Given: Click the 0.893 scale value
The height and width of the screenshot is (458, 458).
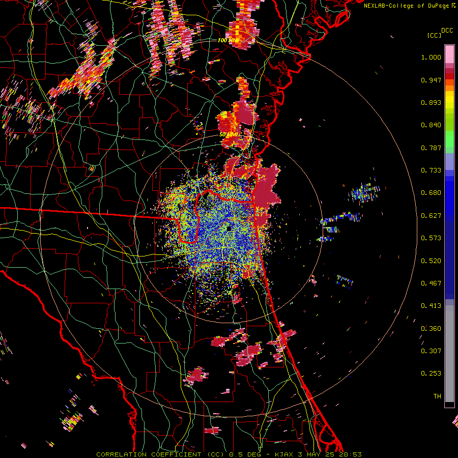Looking at the screenshot, I should [x=431, y=102].
